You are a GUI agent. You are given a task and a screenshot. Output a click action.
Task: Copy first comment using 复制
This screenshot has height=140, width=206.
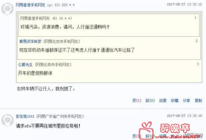(x=198, y=100)
